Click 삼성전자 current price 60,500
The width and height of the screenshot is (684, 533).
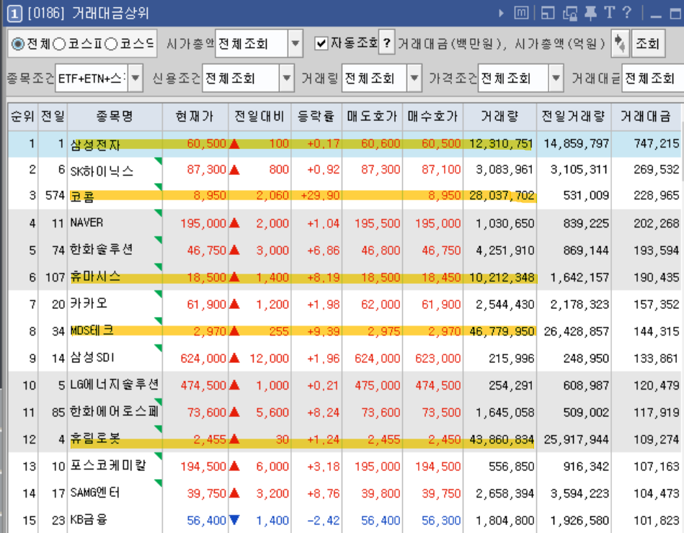206,144
